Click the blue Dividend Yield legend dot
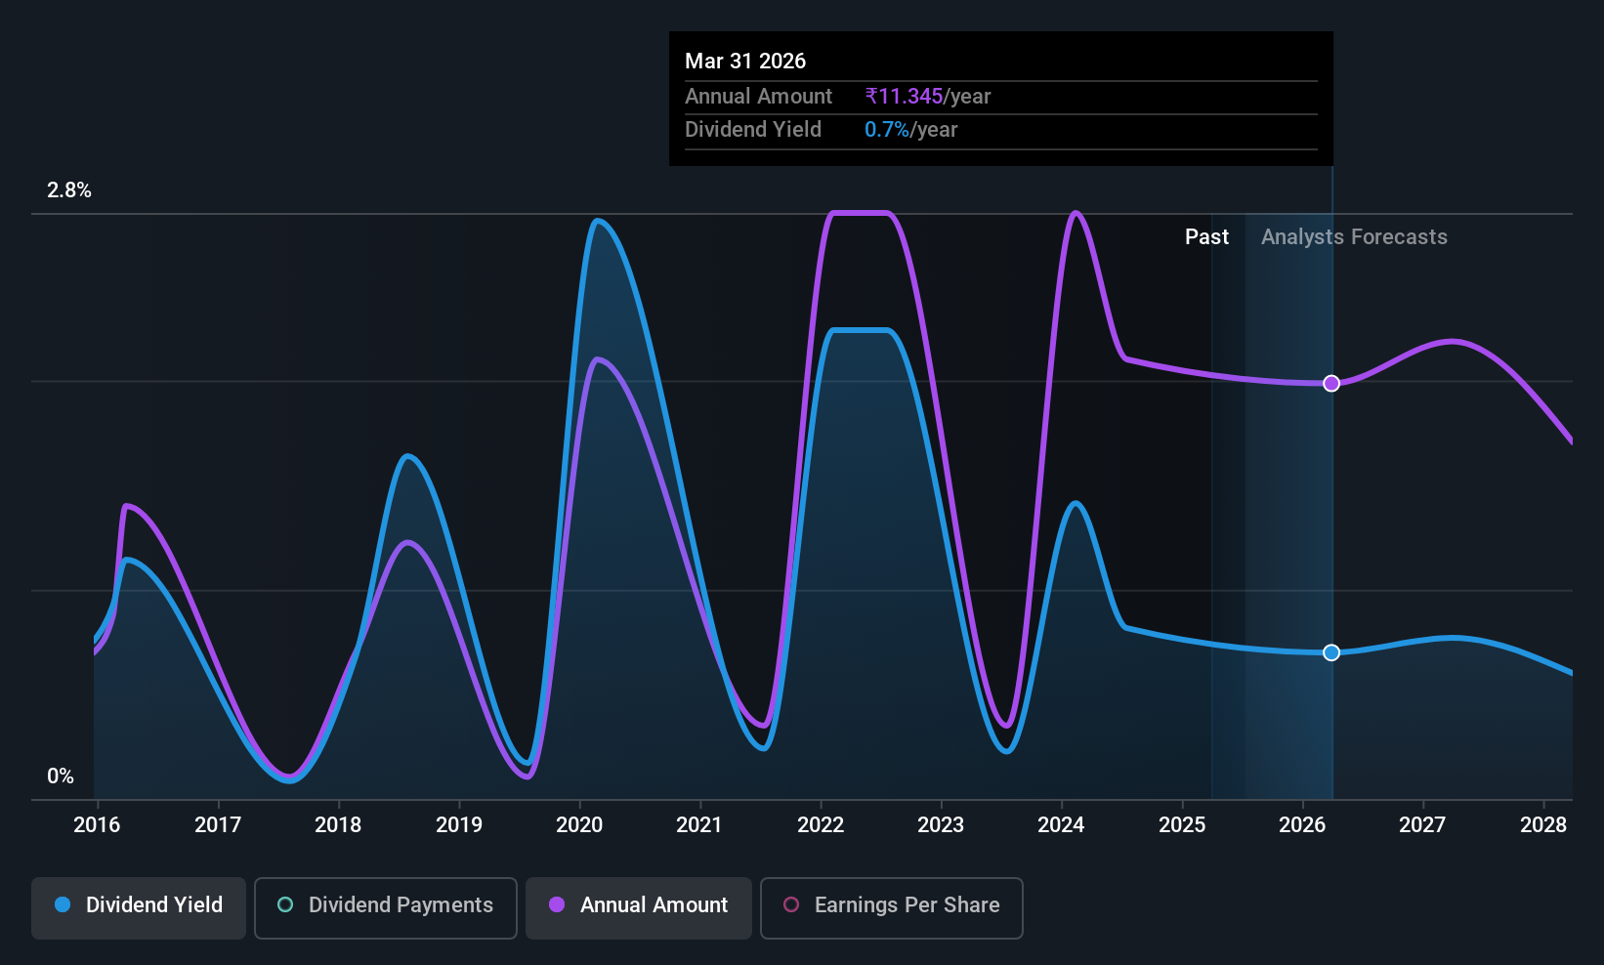 click(63, 904)
